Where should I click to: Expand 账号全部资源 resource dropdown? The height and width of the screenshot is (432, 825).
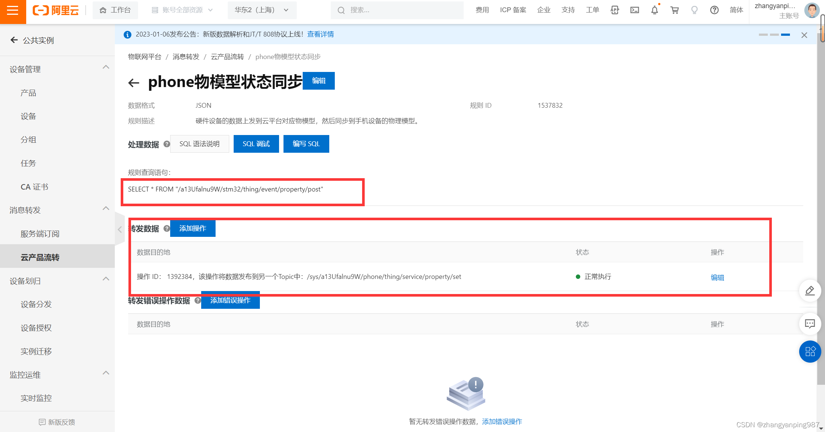[x=182, y=10]
